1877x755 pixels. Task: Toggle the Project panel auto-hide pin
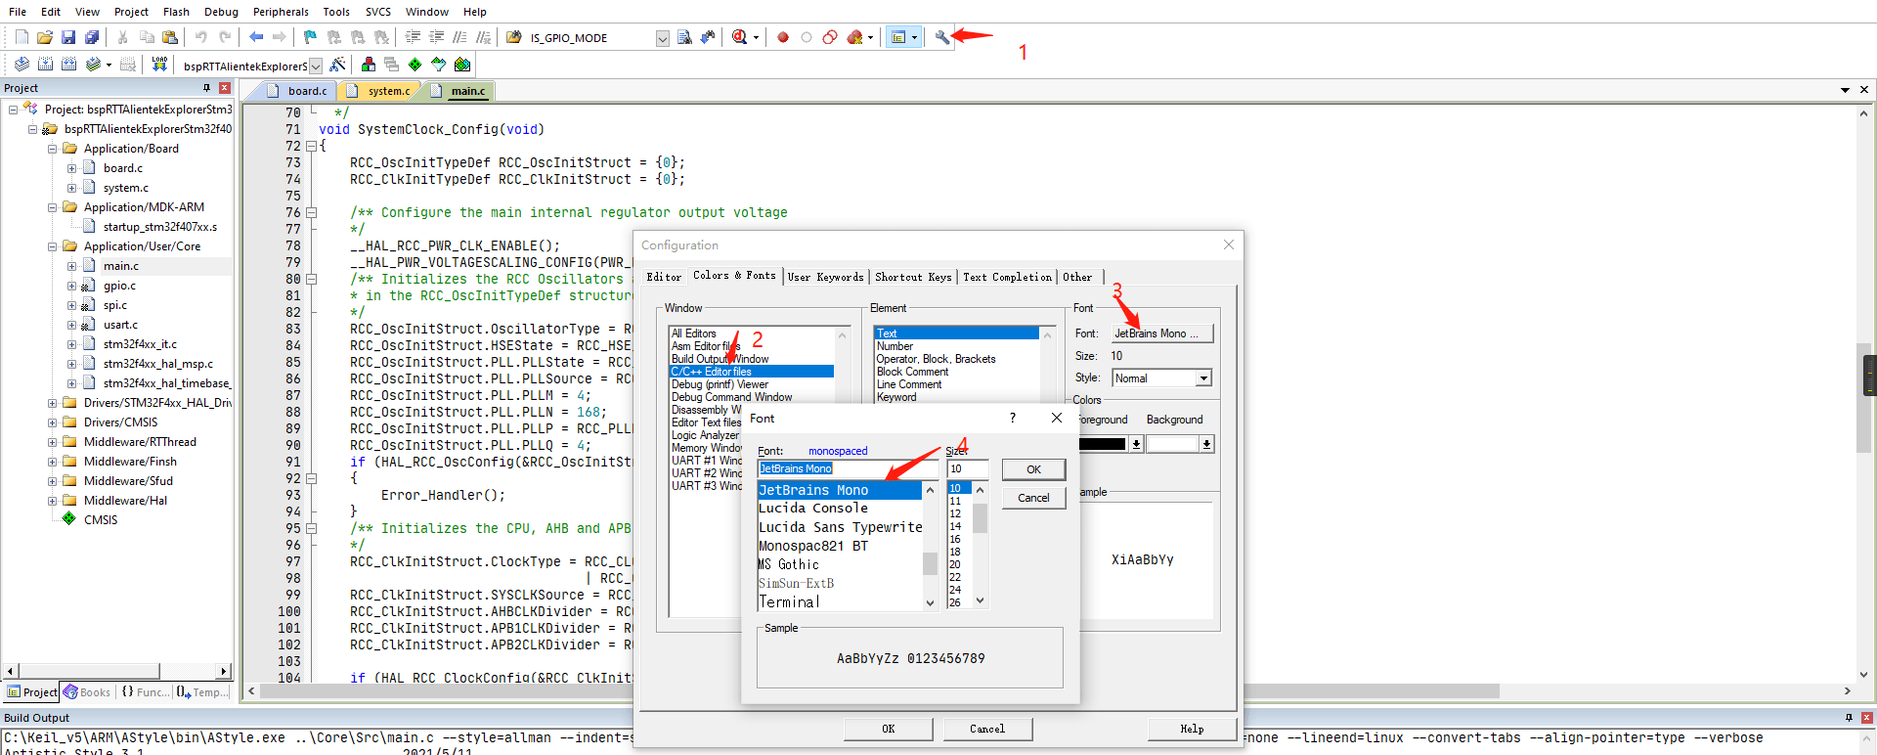(206, 88)
